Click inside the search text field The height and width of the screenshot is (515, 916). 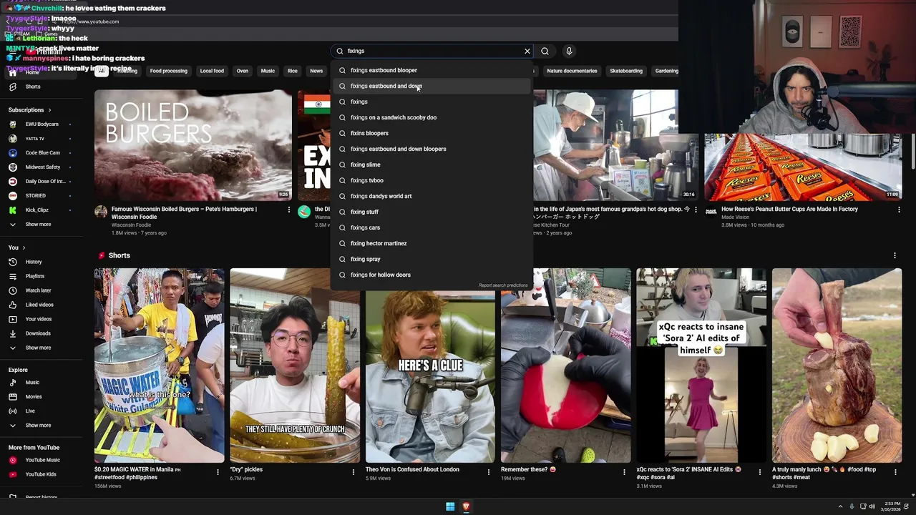pos(433,51)
